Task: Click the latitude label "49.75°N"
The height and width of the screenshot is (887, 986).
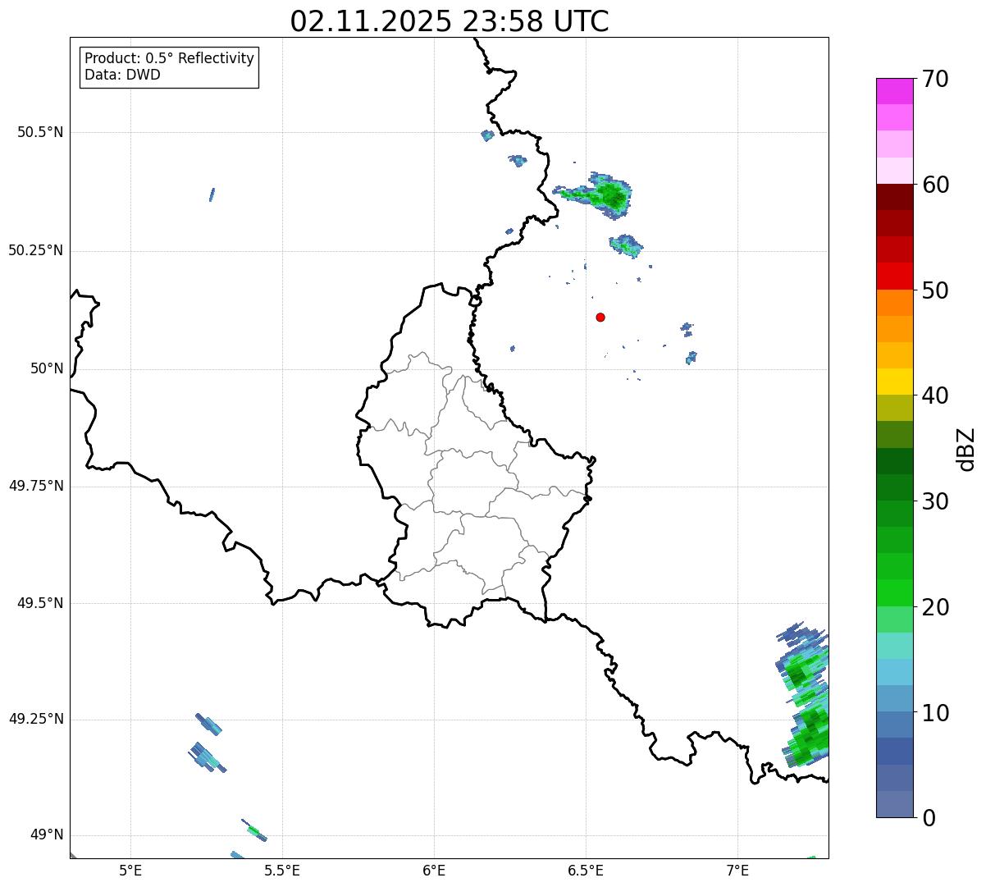Action: point(36,486)
